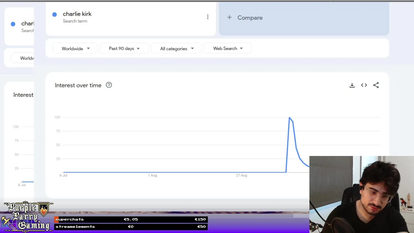The height and width of the screenshot is (233, 414).
Task: Click the 75 value on main chart axis
Action: [58, 131]
